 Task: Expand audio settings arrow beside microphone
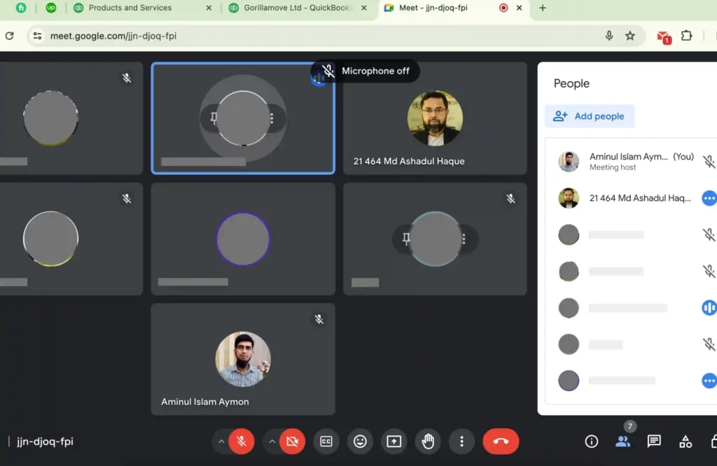coord(221,442)
